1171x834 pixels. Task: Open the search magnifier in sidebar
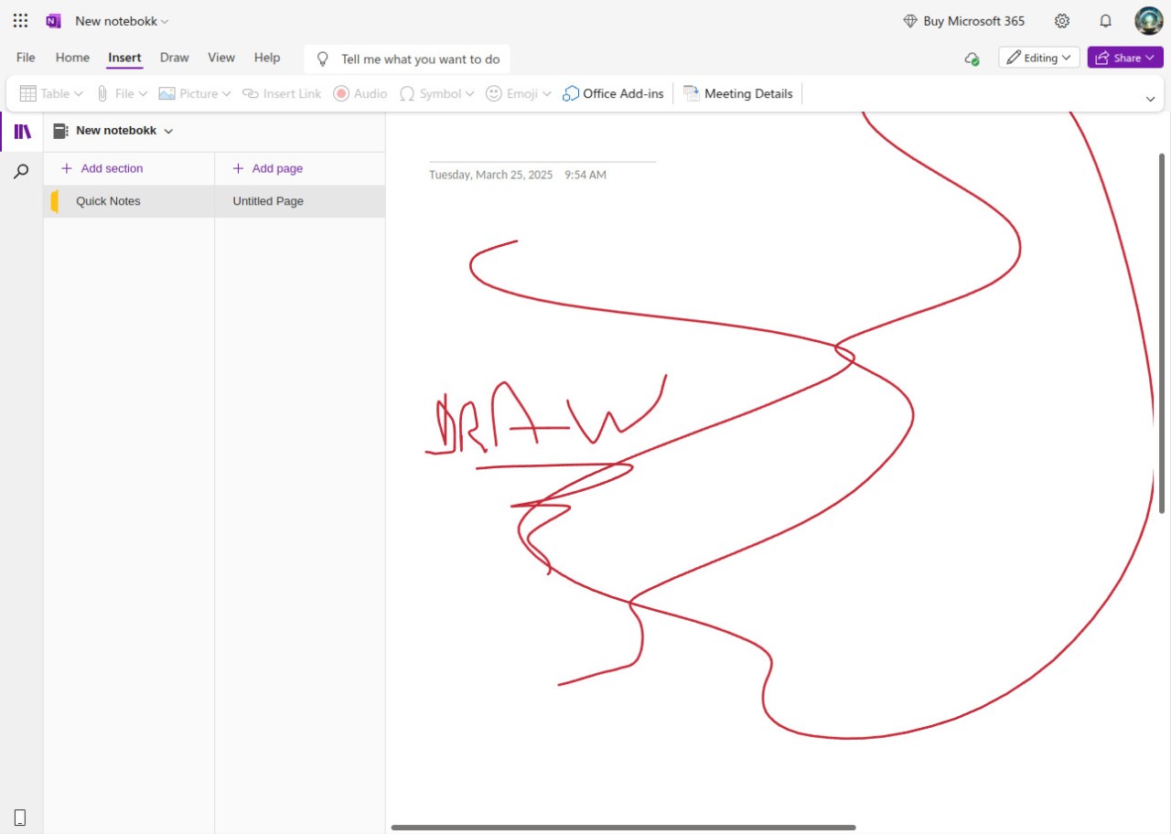(22, 171)
